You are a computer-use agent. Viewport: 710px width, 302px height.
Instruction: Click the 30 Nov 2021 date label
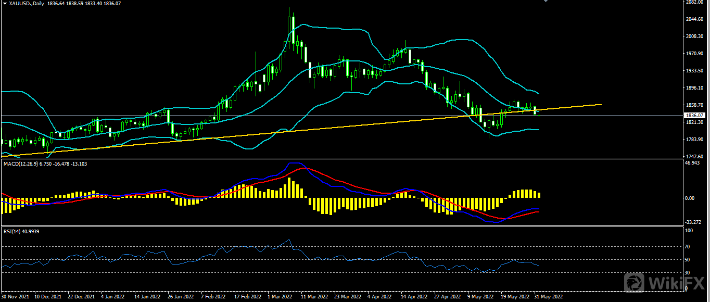coord(15,297)
